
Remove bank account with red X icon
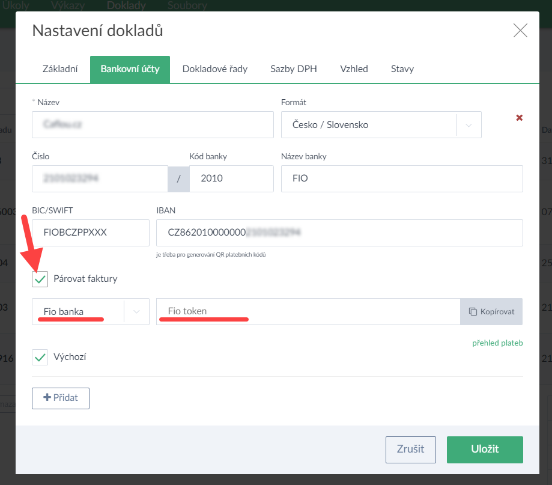click(519, 118)
